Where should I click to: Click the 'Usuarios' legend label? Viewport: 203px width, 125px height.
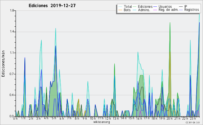pos(165,6)
